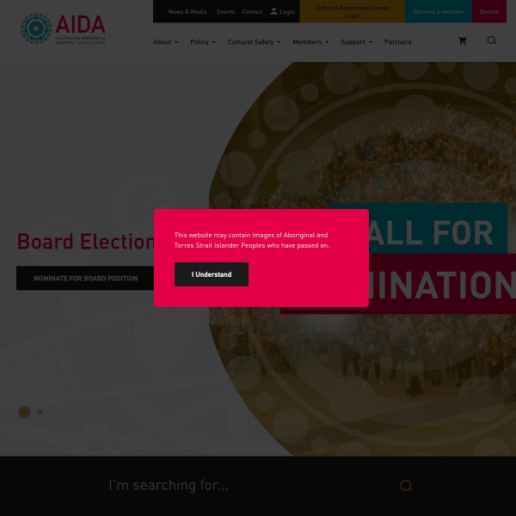Image resolution: width=516 pixels, height=516 pixels.
Task: Click the Donate button
Action: point(488,12)
